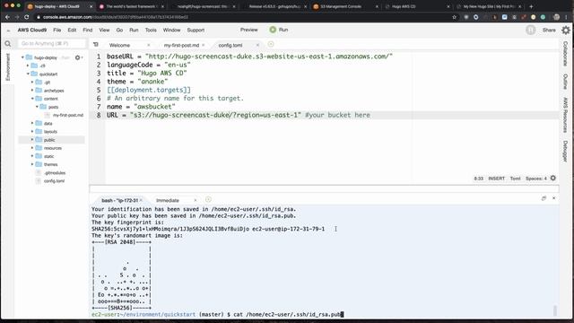Click the Go to Anything search field
This screenshot has width=574, height=323.
(52, 44)
